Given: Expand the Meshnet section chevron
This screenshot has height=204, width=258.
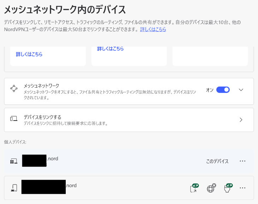Looking at the screenshot, I should tap(241, 90).
